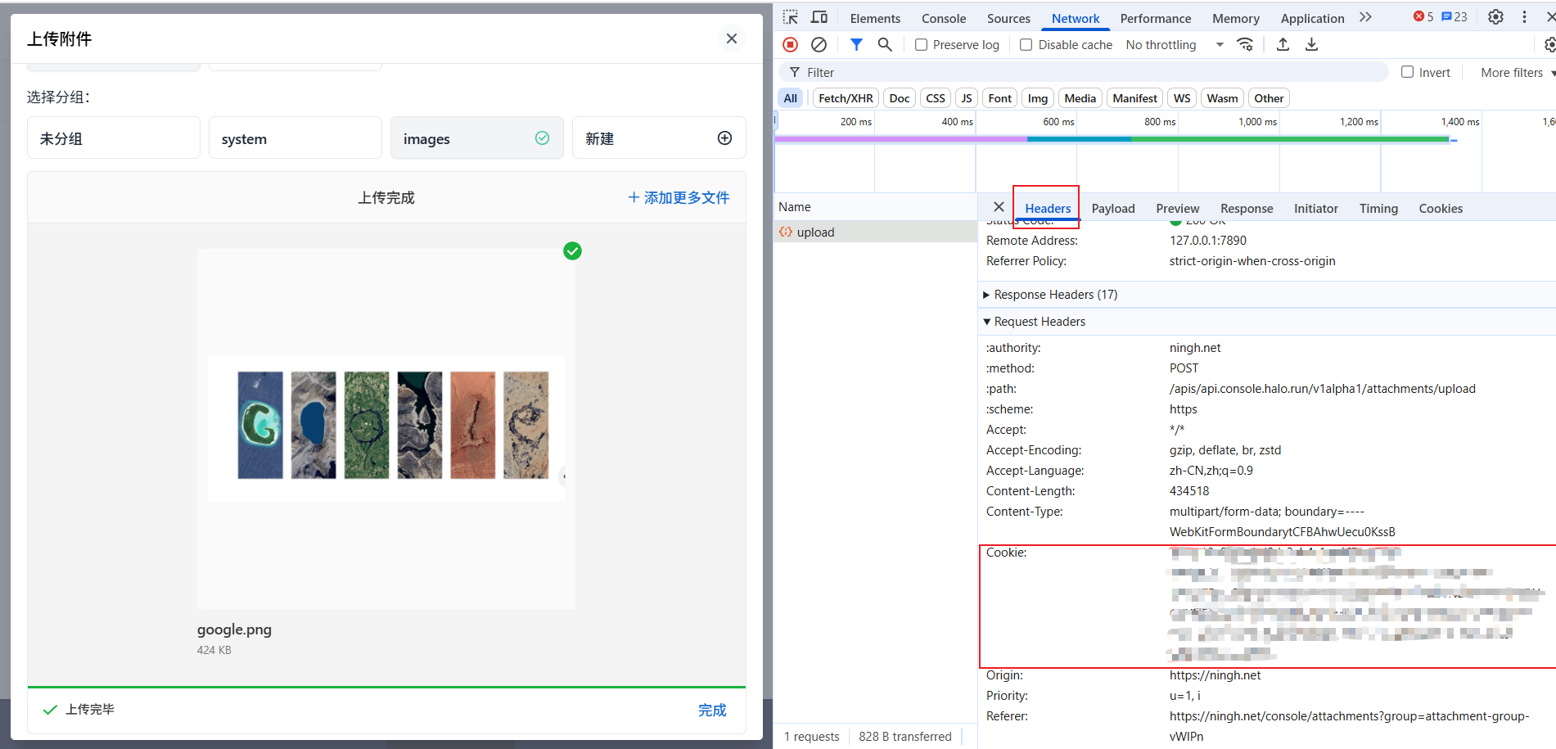Tick the Invert filter checkbox
The height and width of the screenshot is (749, 1556).
pyautogui.click(x=1407, y=72)
